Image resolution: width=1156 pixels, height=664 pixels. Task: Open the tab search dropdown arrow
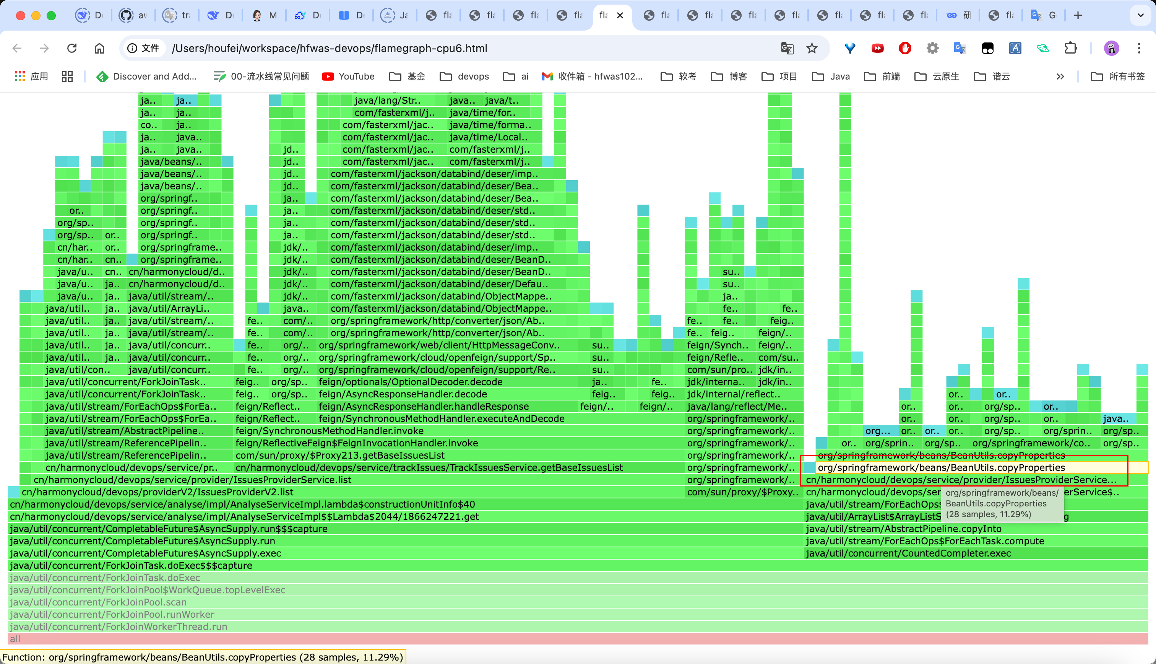click(1140, 16)
